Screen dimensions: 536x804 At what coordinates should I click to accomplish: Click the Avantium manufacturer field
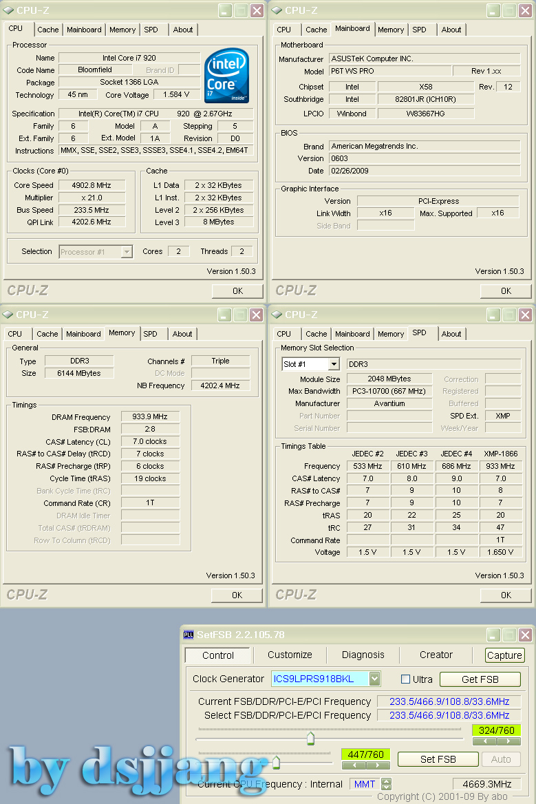pos(389,403)
